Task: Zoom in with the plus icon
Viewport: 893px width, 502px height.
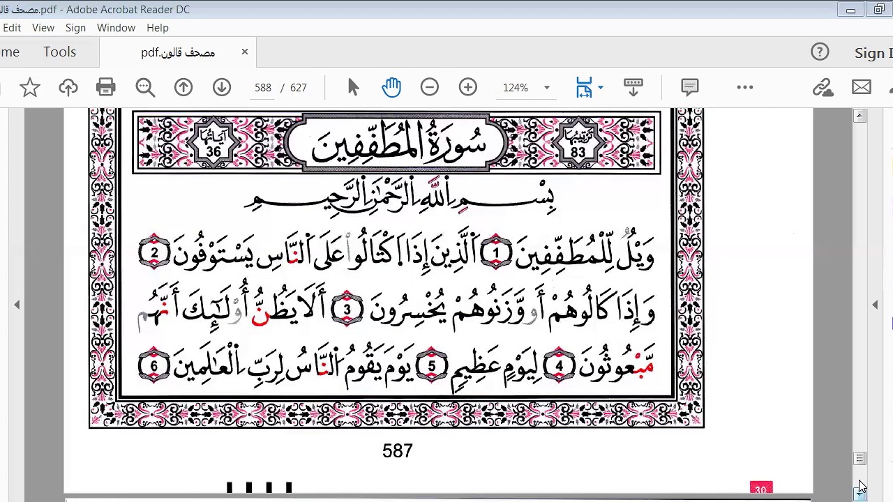Action: click(x=468, y=87)
